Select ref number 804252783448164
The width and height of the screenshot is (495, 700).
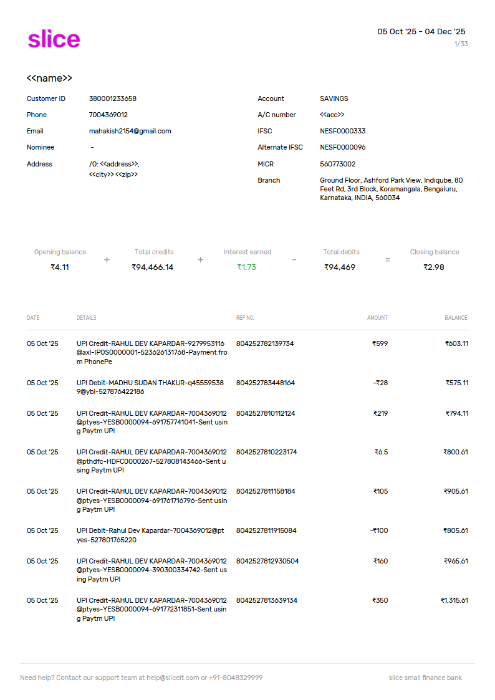[x=266, y=383]
